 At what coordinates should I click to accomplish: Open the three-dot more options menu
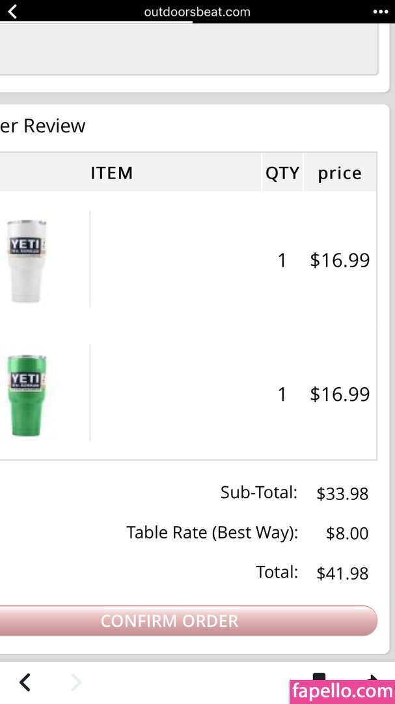[380, 12]
